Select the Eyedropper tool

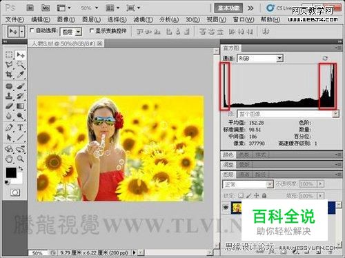(x=21, y=75)
